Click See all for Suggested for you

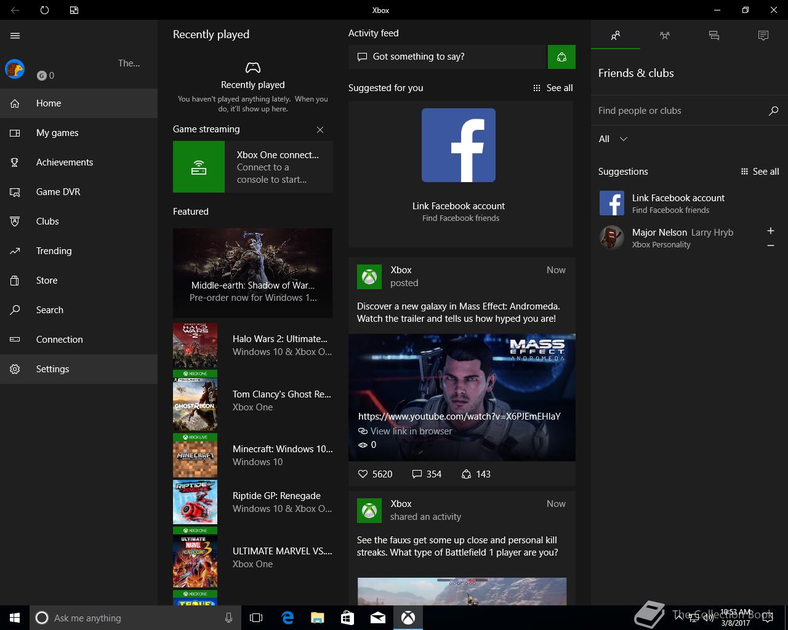coord(553,88)
